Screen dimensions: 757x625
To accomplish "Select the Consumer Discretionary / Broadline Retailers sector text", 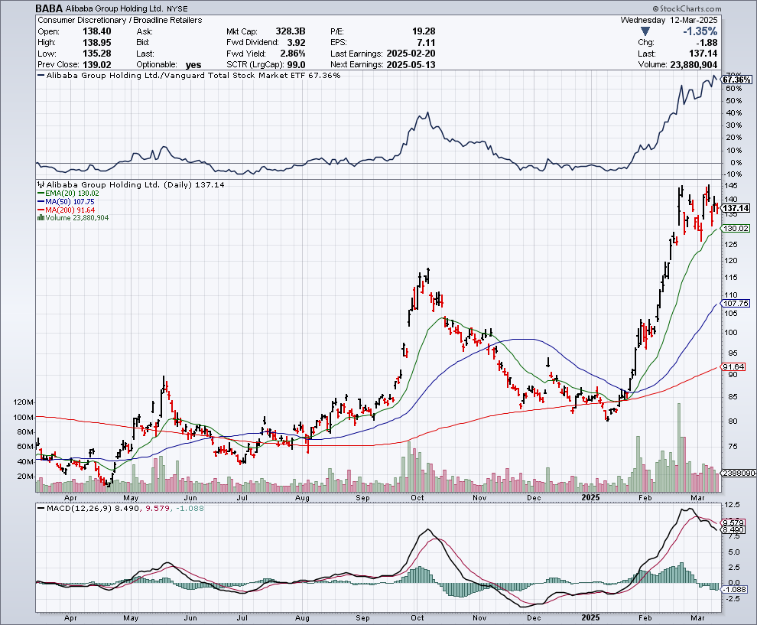I will tap(120, 21).
